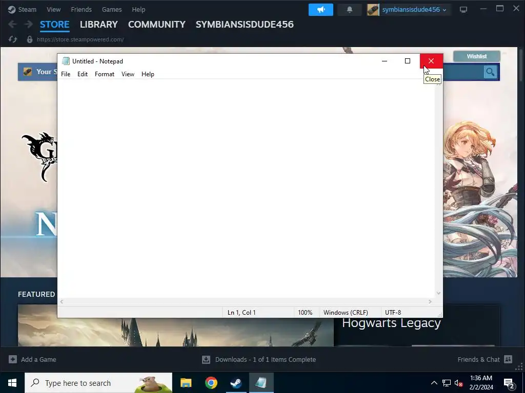Click Hogwarts Legacy featured banner image
525x393 pixels.
tap(176, 332)
